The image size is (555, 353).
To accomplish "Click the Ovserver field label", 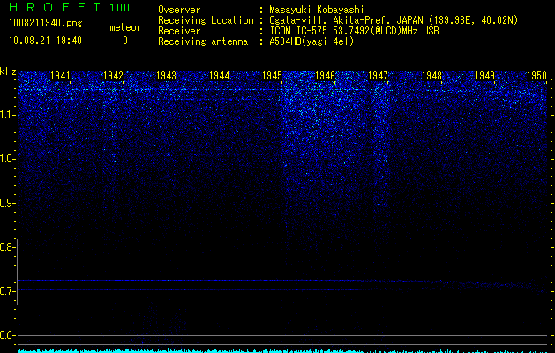I will (x=179, y=10).
